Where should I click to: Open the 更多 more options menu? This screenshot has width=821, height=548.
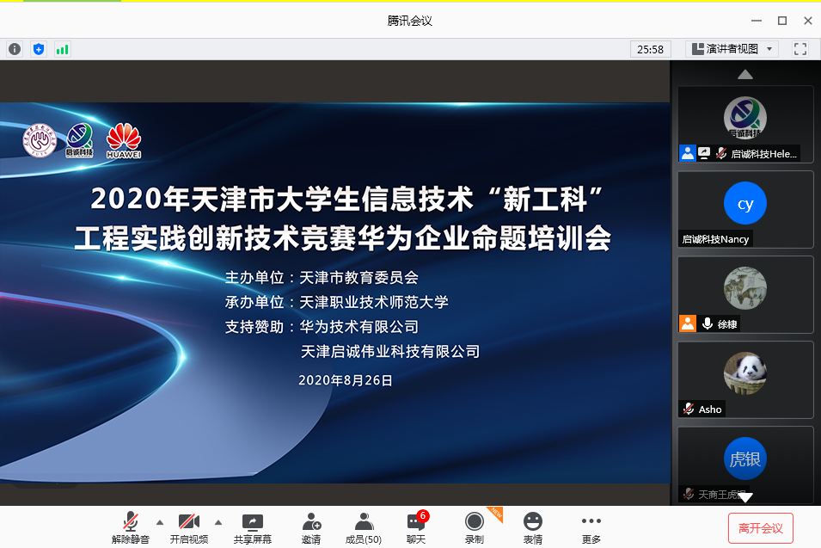591,528
